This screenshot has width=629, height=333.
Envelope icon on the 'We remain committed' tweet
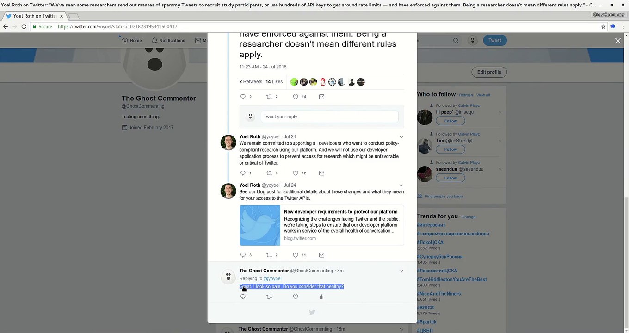click(x=321, y=173)
